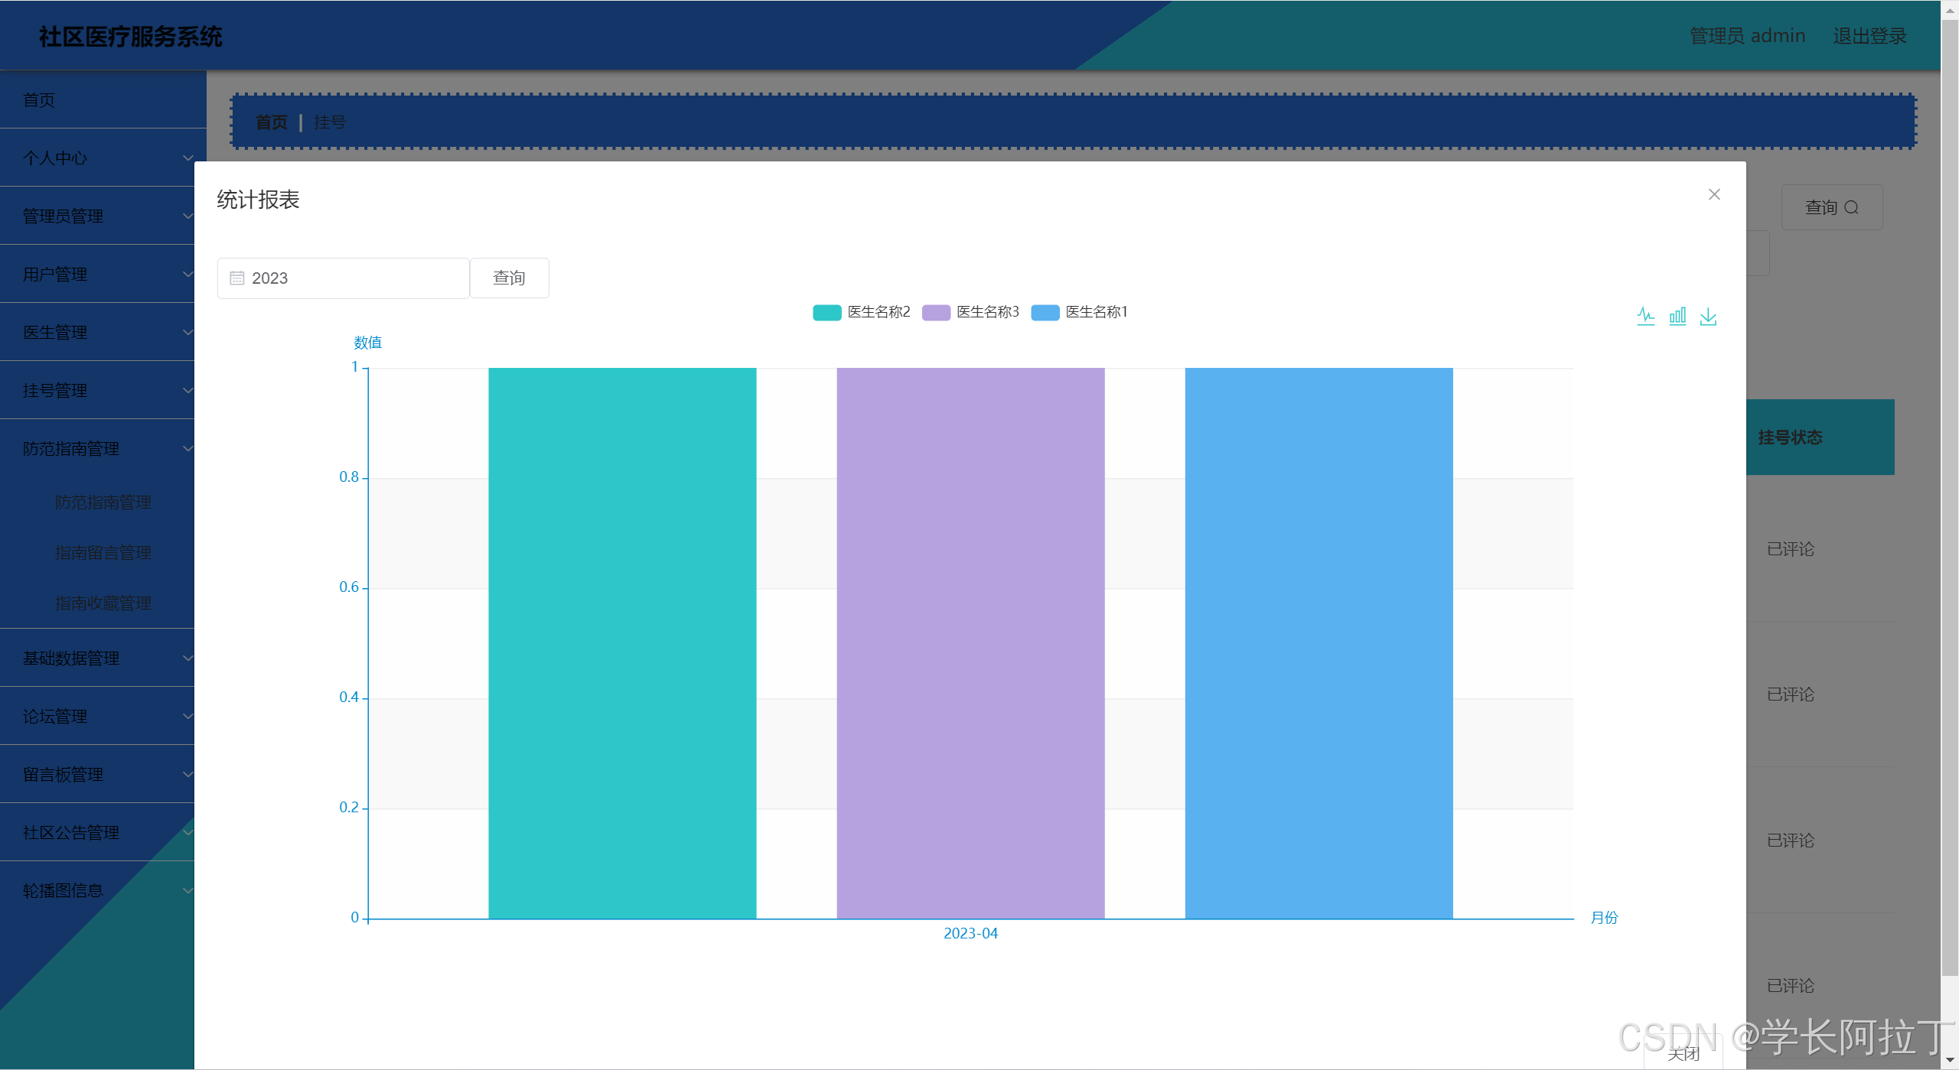Switch chart to bar view icon

(1677, 316)
